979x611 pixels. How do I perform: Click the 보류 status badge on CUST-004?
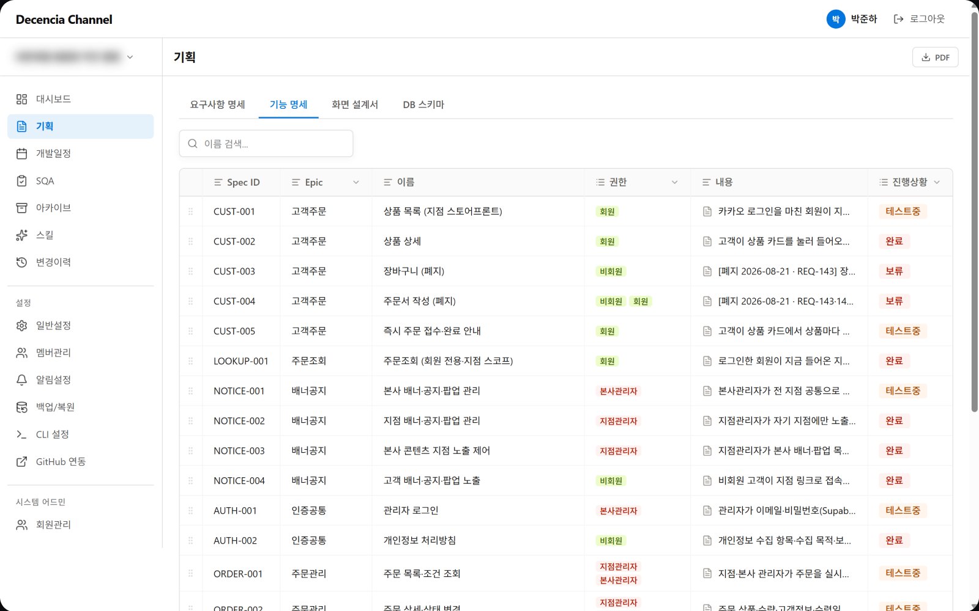coord(895,301)
